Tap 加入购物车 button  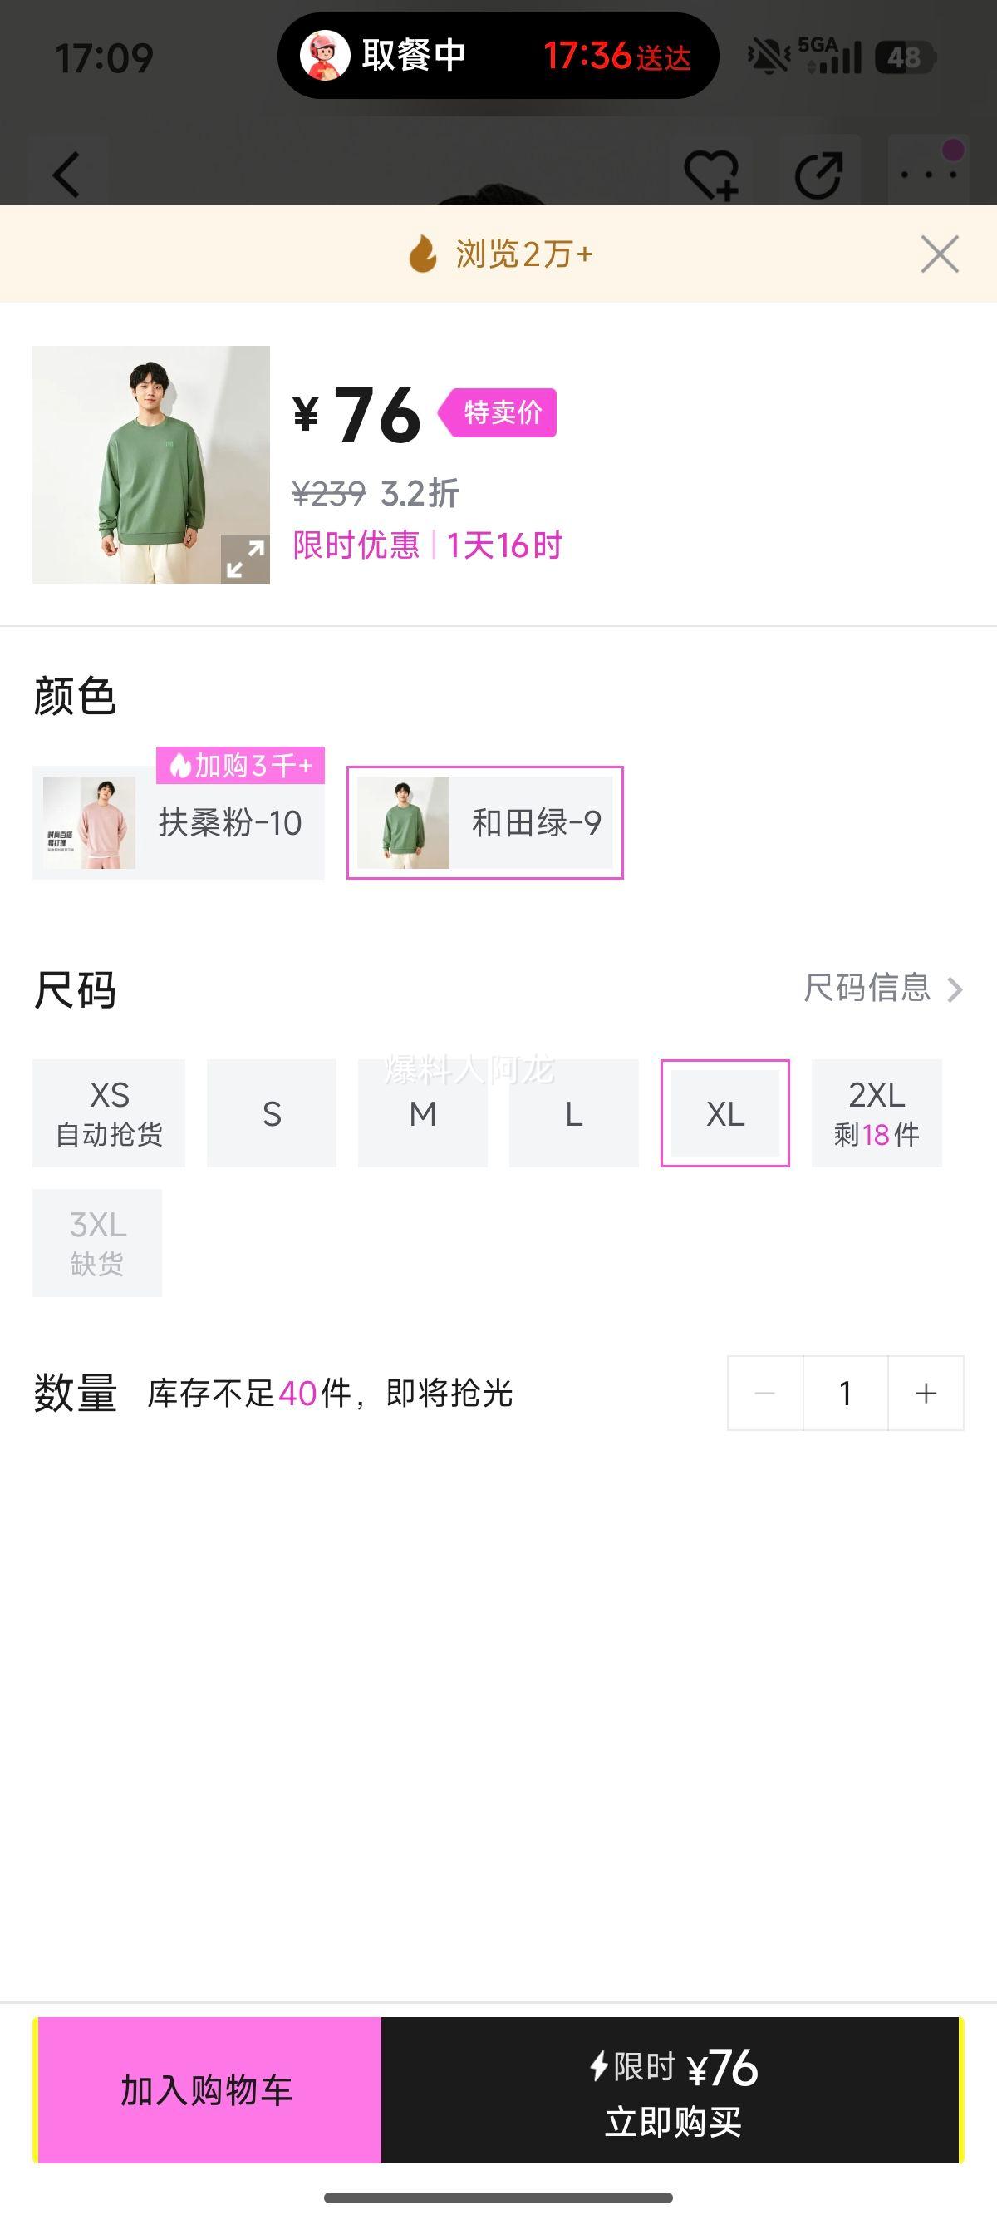pos(208,2091)
